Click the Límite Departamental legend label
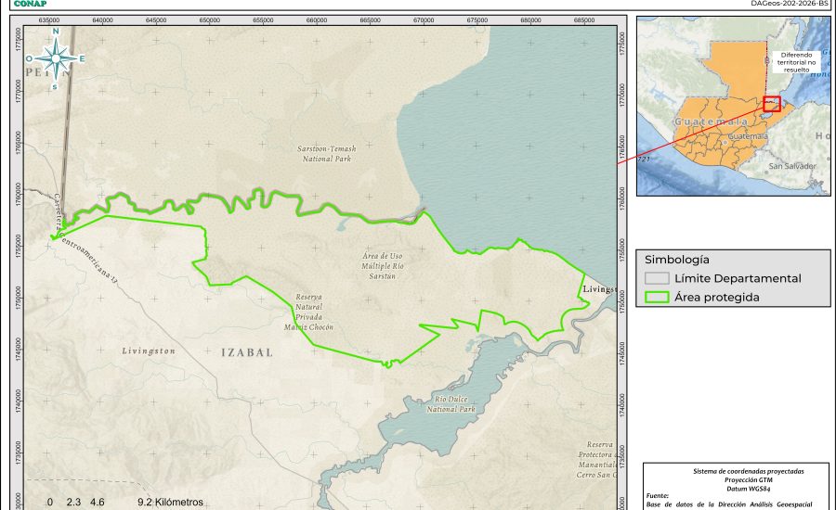This screenshot has width=836, height=510. tap(738, 278)
